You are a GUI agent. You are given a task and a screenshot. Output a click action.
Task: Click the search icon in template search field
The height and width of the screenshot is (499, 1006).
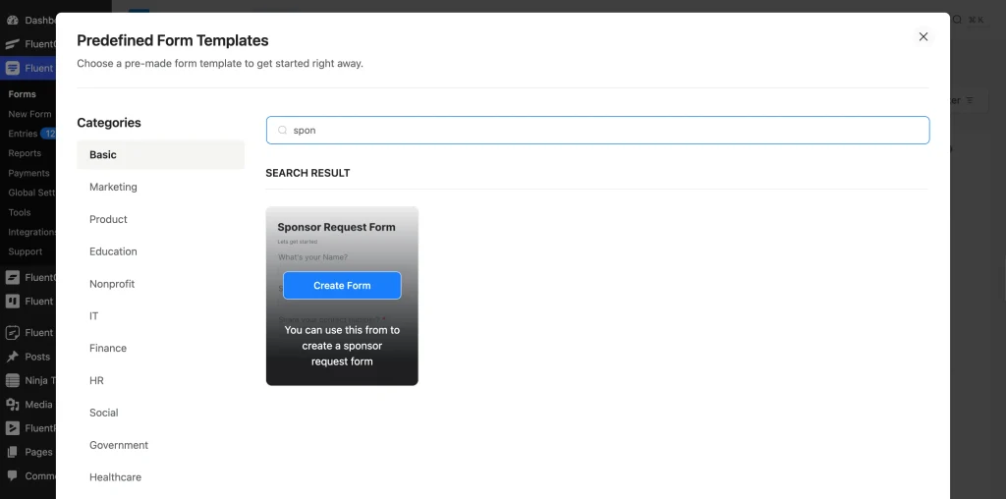click(282, 131)
